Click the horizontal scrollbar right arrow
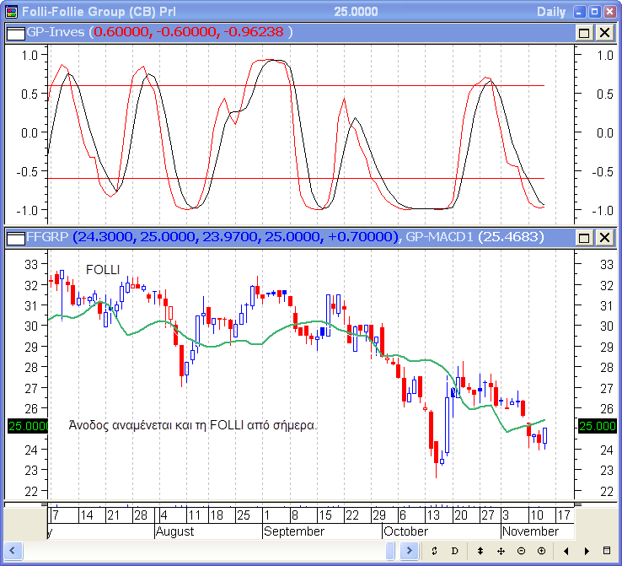 [410, 551]
